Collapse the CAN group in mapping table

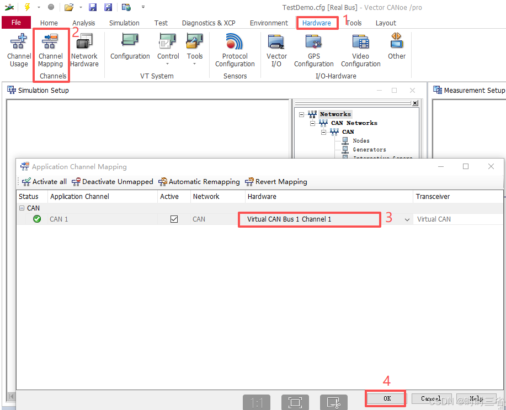[x=22, y=208]
